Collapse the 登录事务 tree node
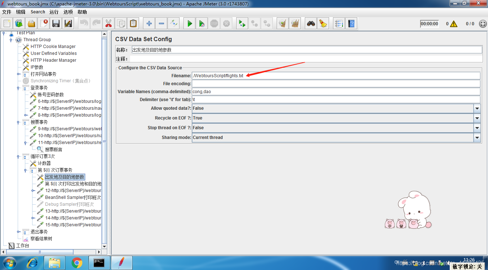The height and width of the screenshot is (270, 488). click(18, 88)
